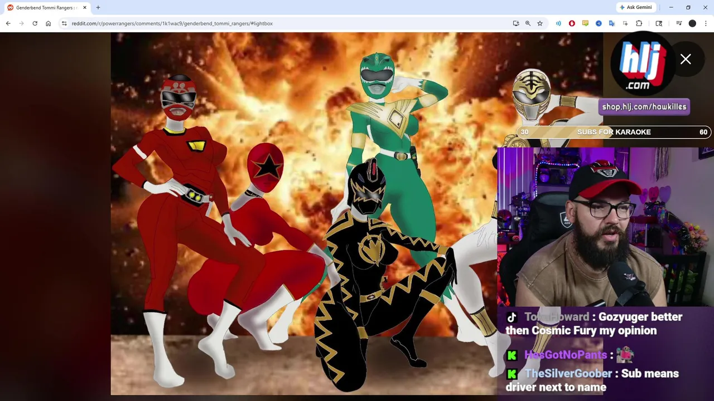Close the image lightbox with the X
The height and width of the screenshot is (401, 714).
point(686,59)
